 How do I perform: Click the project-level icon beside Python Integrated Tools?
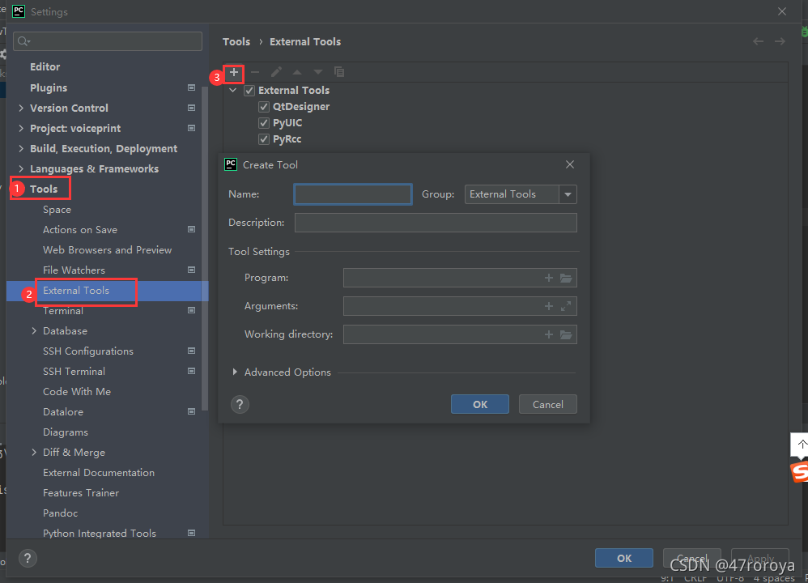click(191, 533)
